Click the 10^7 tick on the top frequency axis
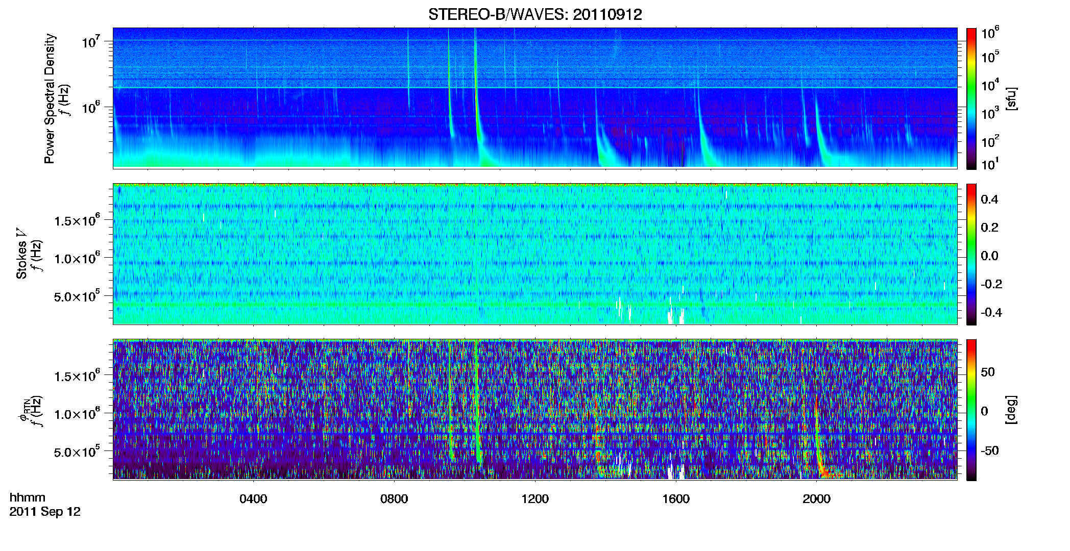The width and height of the screenshot is (1070, 551). (92, 42)
